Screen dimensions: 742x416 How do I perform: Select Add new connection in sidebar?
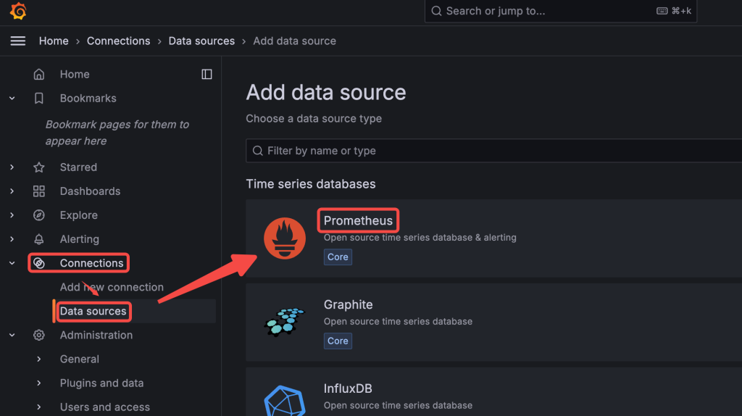(112, 287)
